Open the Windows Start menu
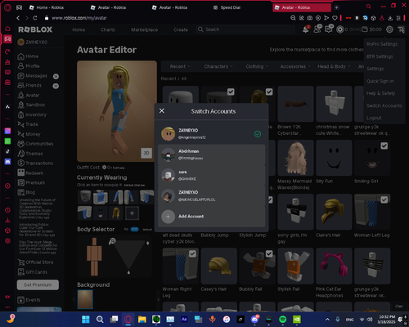 (86, 320)
